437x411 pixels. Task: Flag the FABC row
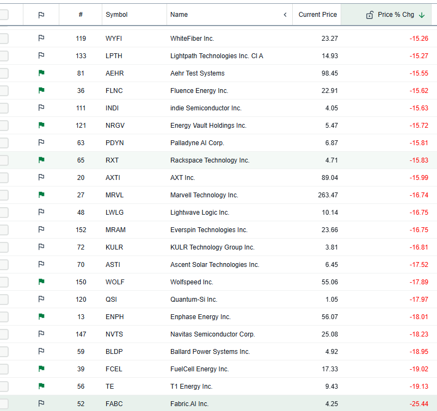(x=41, y=403)
